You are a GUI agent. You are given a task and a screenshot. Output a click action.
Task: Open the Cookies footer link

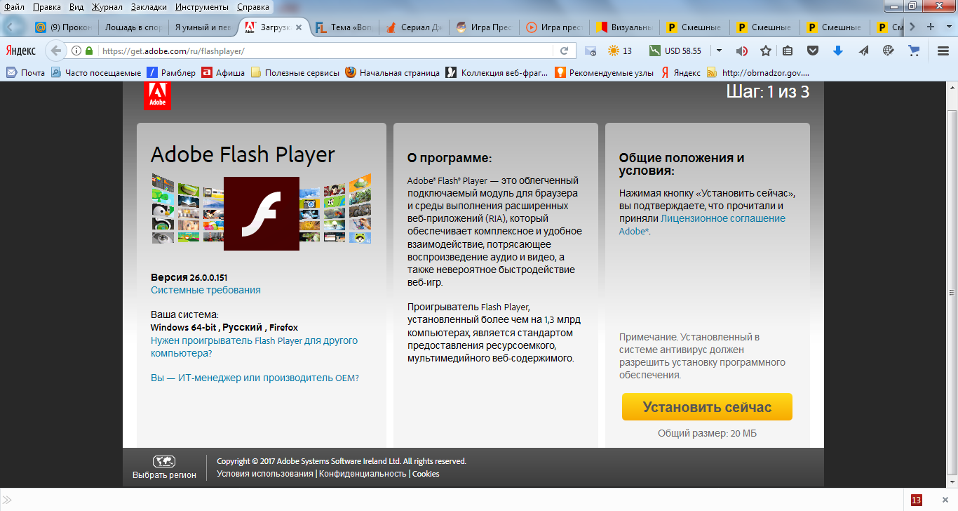(x=426, y=474)
